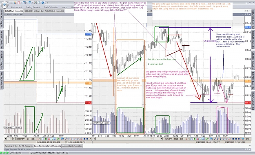Open the green add-indicator dropdown in right chart toolbar
255x155 pixels.
tap(207, 139)
